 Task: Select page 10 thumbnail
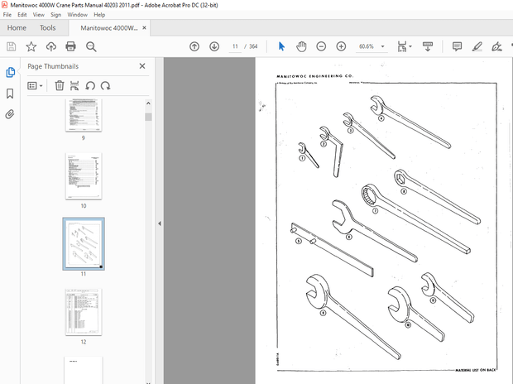[x=84, y=176]
